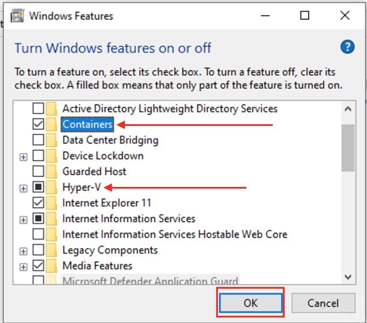Viewport: 367px width, 323px height.
Task: Click the scroll down arrow
Action: [x=348, y=277]
